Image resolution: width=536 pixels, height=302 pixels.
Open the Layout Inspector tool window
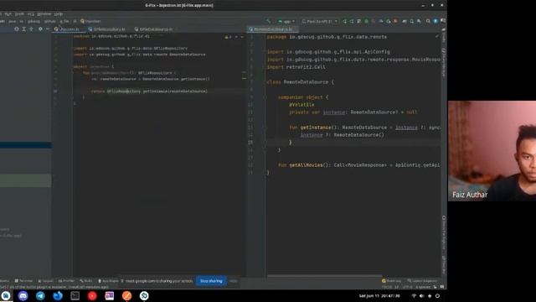pyautogui.click(x=422, y=281)
